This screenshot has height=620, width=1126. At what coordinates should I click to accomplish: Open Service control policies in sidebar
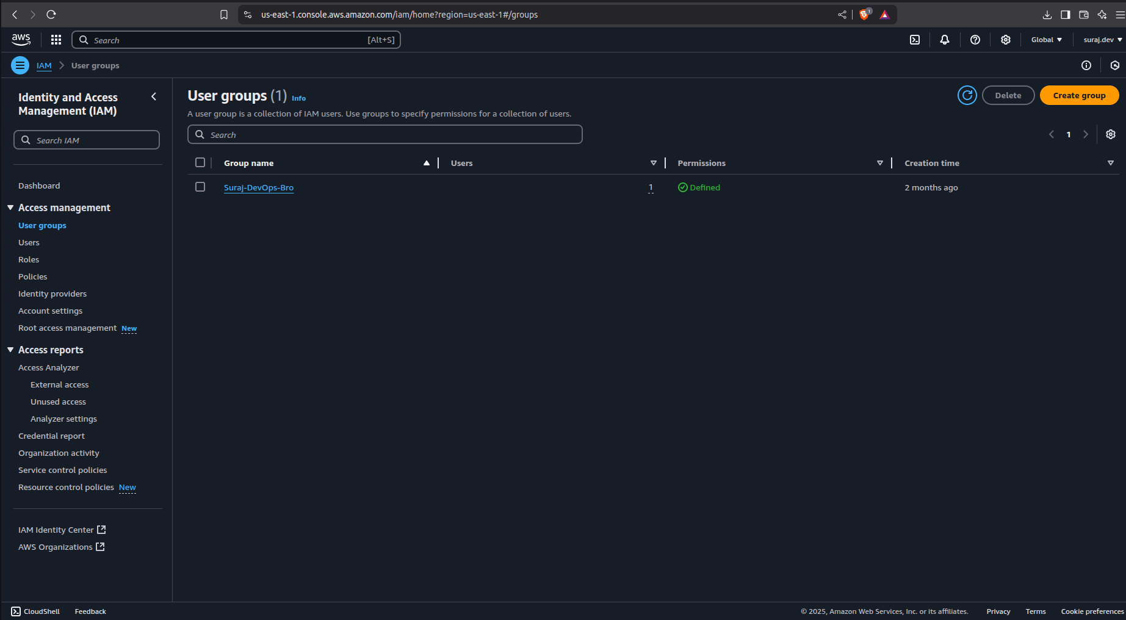pos(62,470)
